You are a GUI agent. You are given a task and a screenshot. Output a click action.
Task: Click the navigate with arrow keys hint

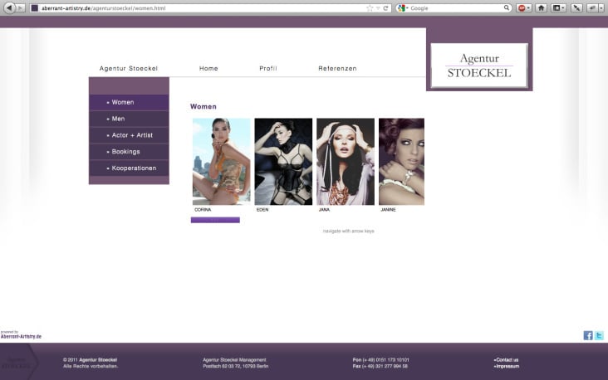tap(349, 231)
